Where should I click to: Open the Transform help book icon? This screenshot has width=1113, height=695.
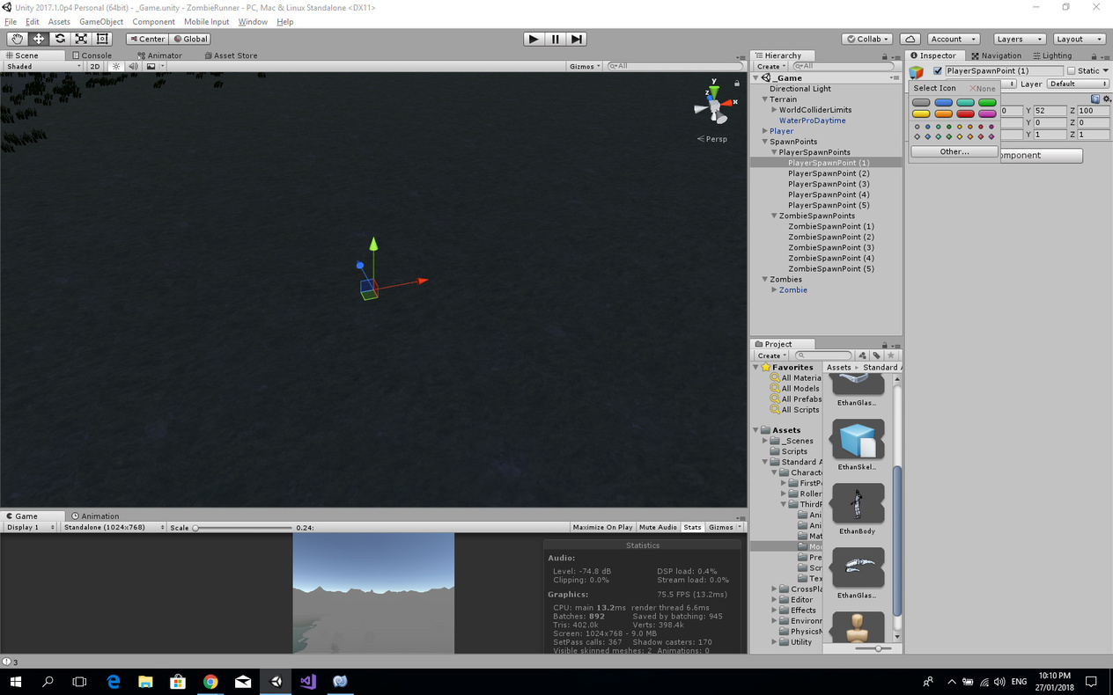[1095, 99]
